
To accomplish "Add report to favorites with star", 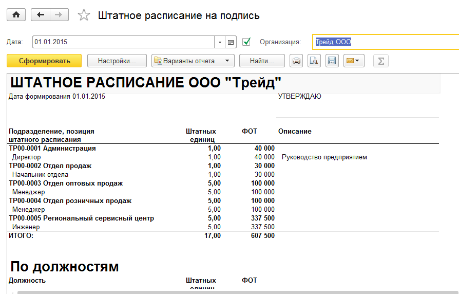I will coord(84,15).
